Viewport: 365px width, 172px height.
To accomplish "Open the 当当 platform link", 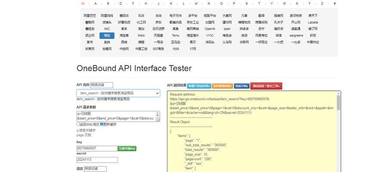I will point(158,16).
